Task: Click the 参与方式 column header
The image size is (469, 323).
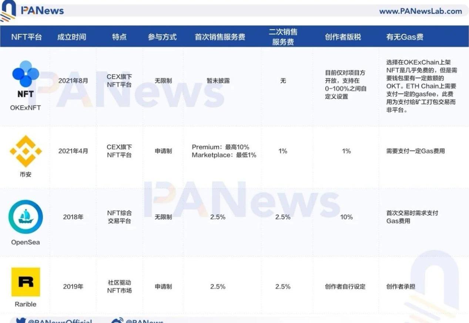Action: (162, 37)
